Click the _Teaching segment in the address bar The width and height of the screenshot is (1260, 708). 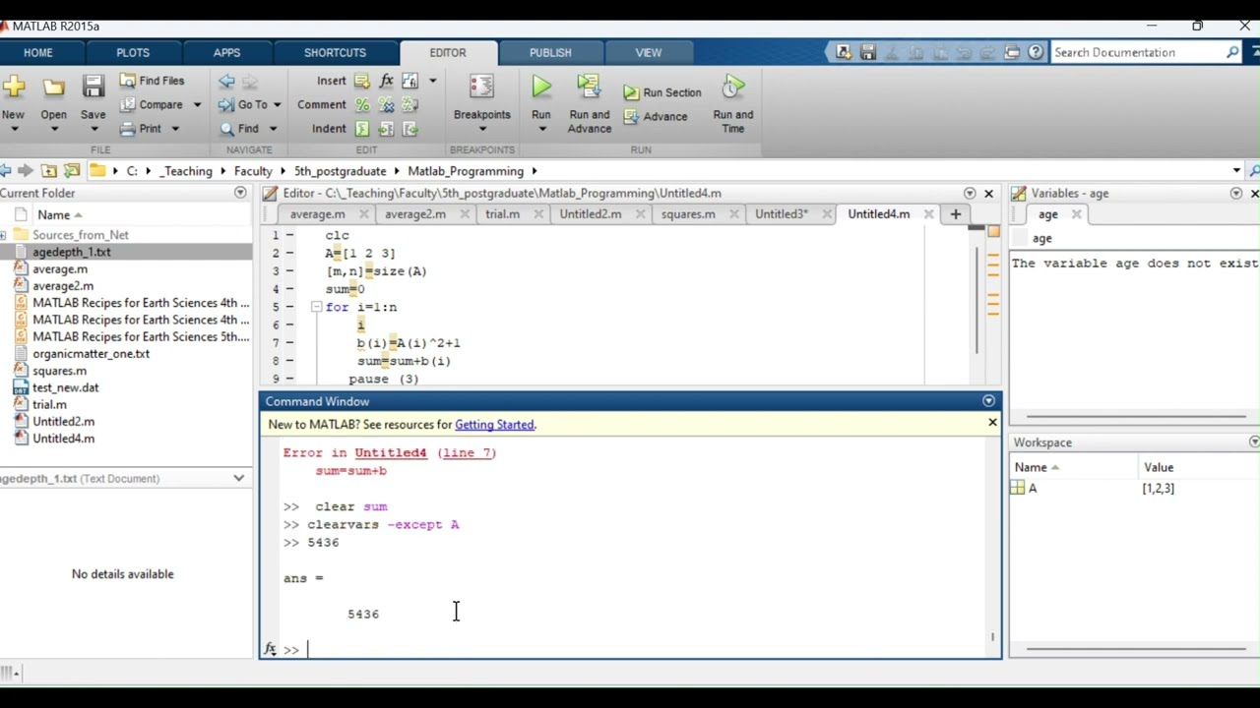coord(187,171)
